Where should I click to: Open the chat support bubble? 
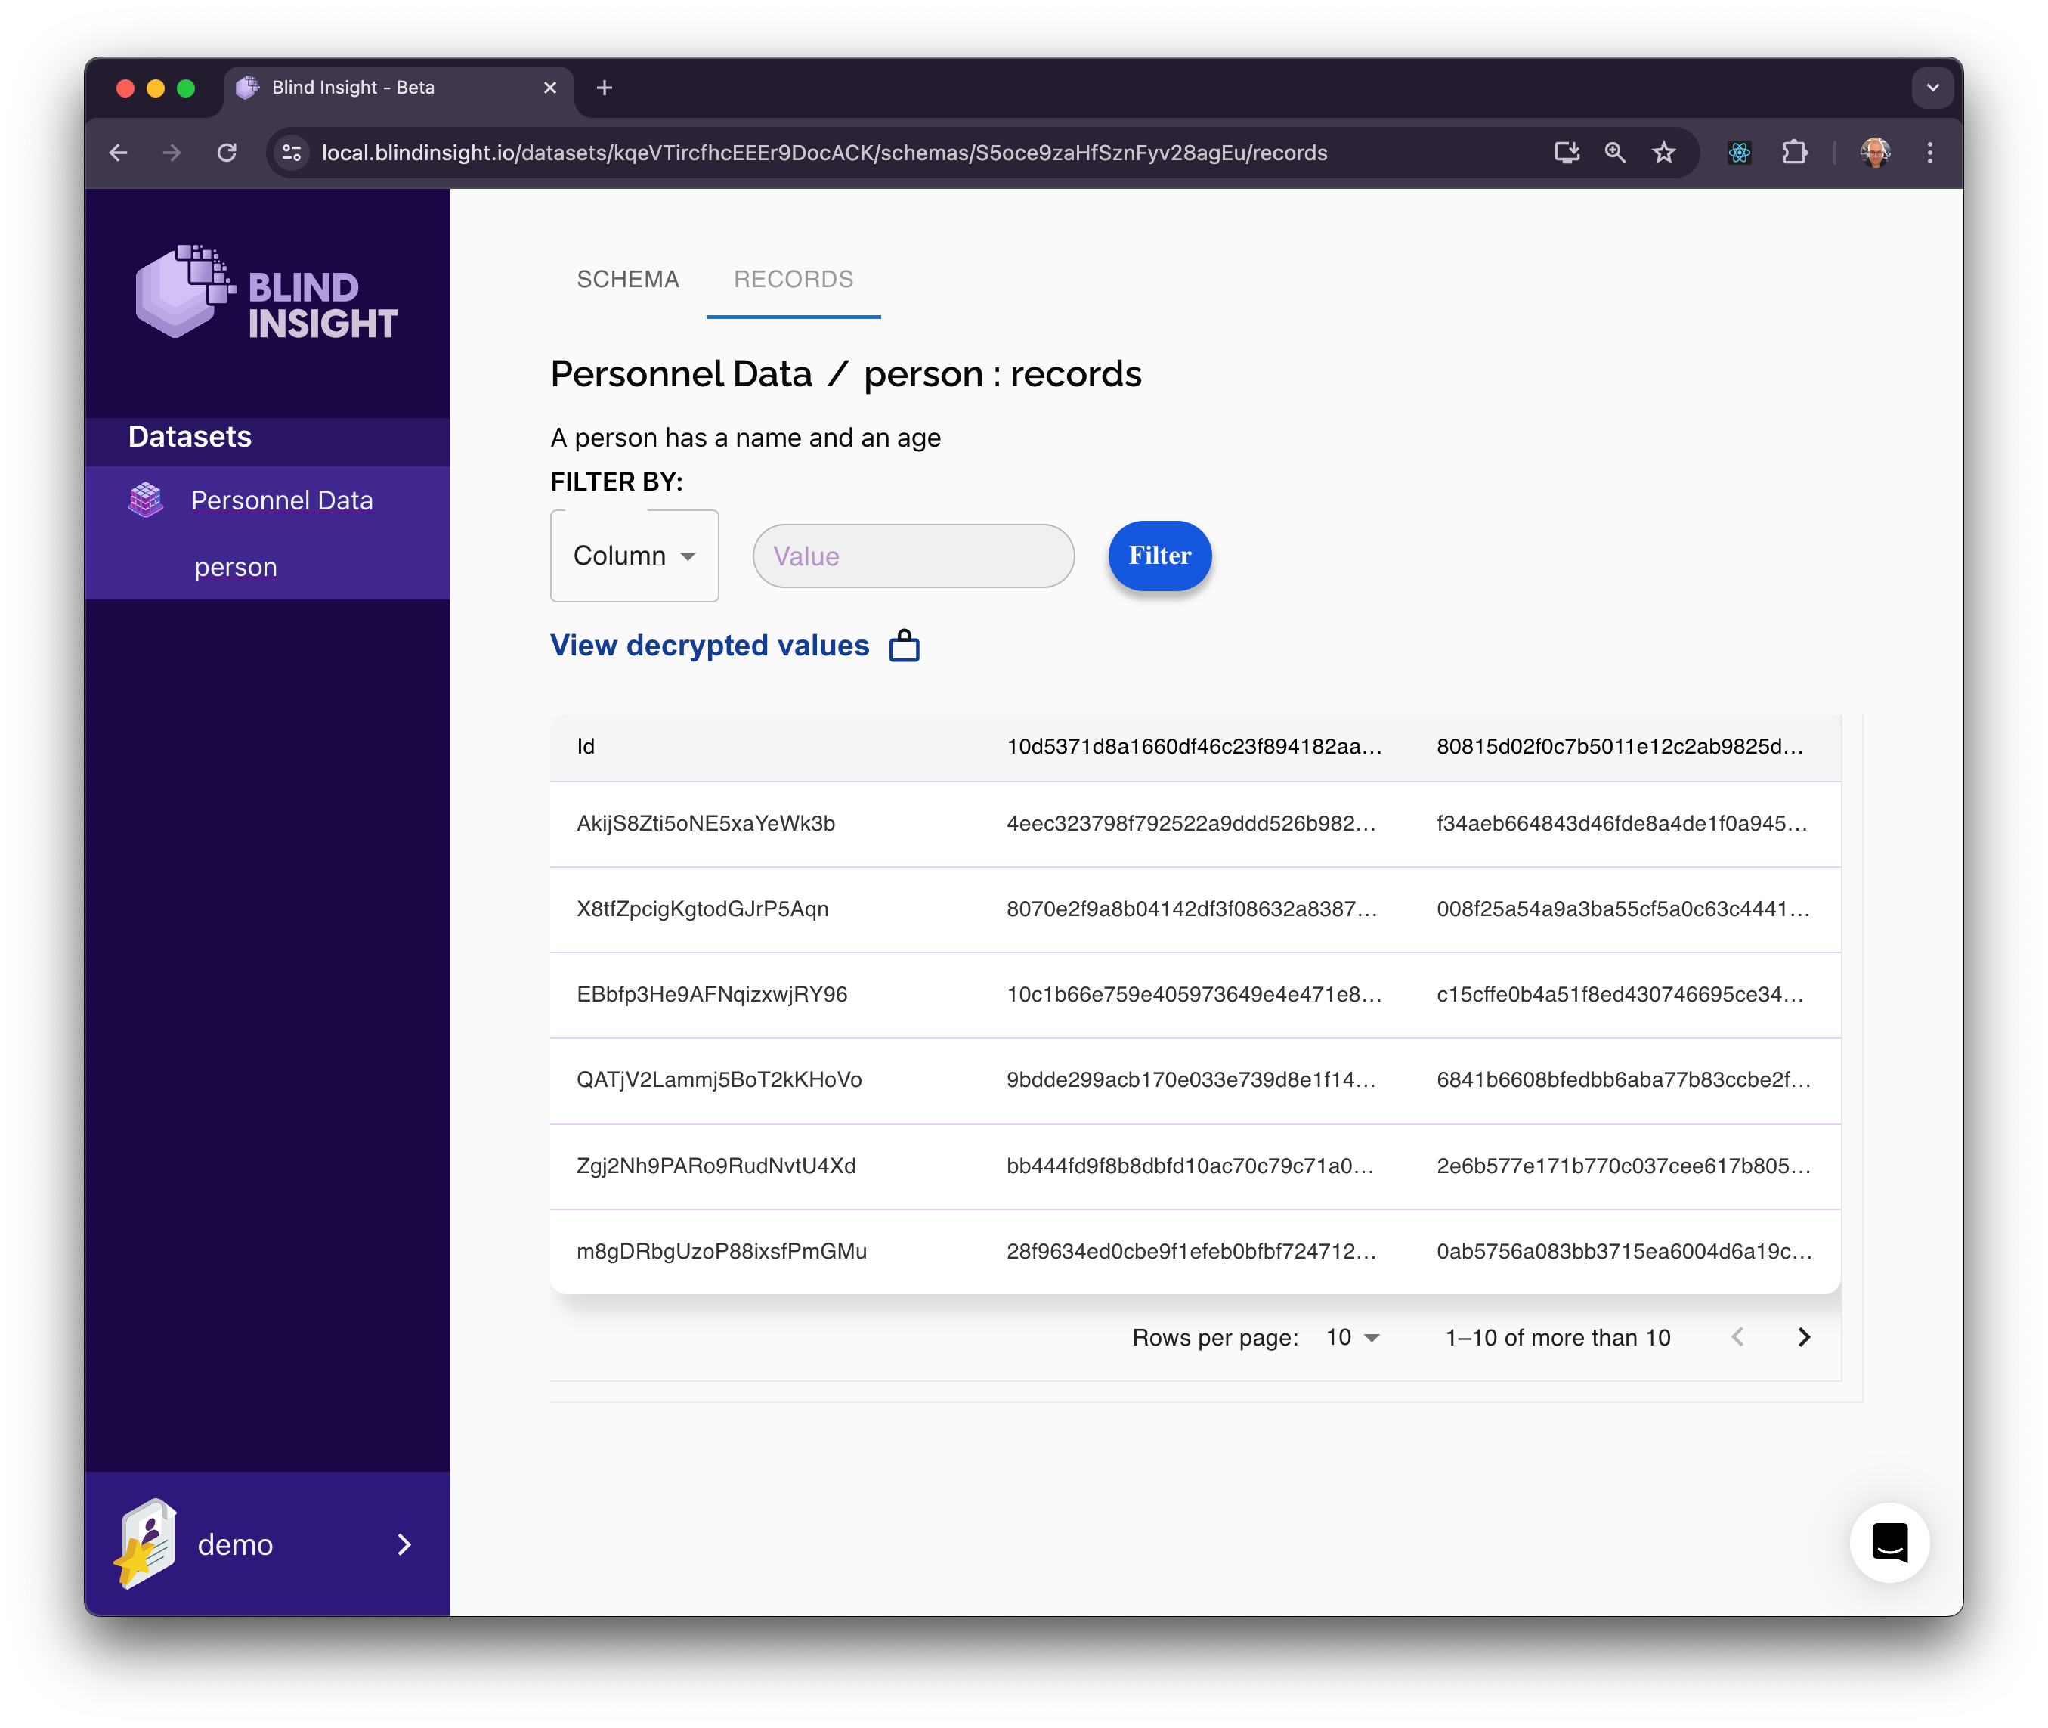pos(1889,1542)
